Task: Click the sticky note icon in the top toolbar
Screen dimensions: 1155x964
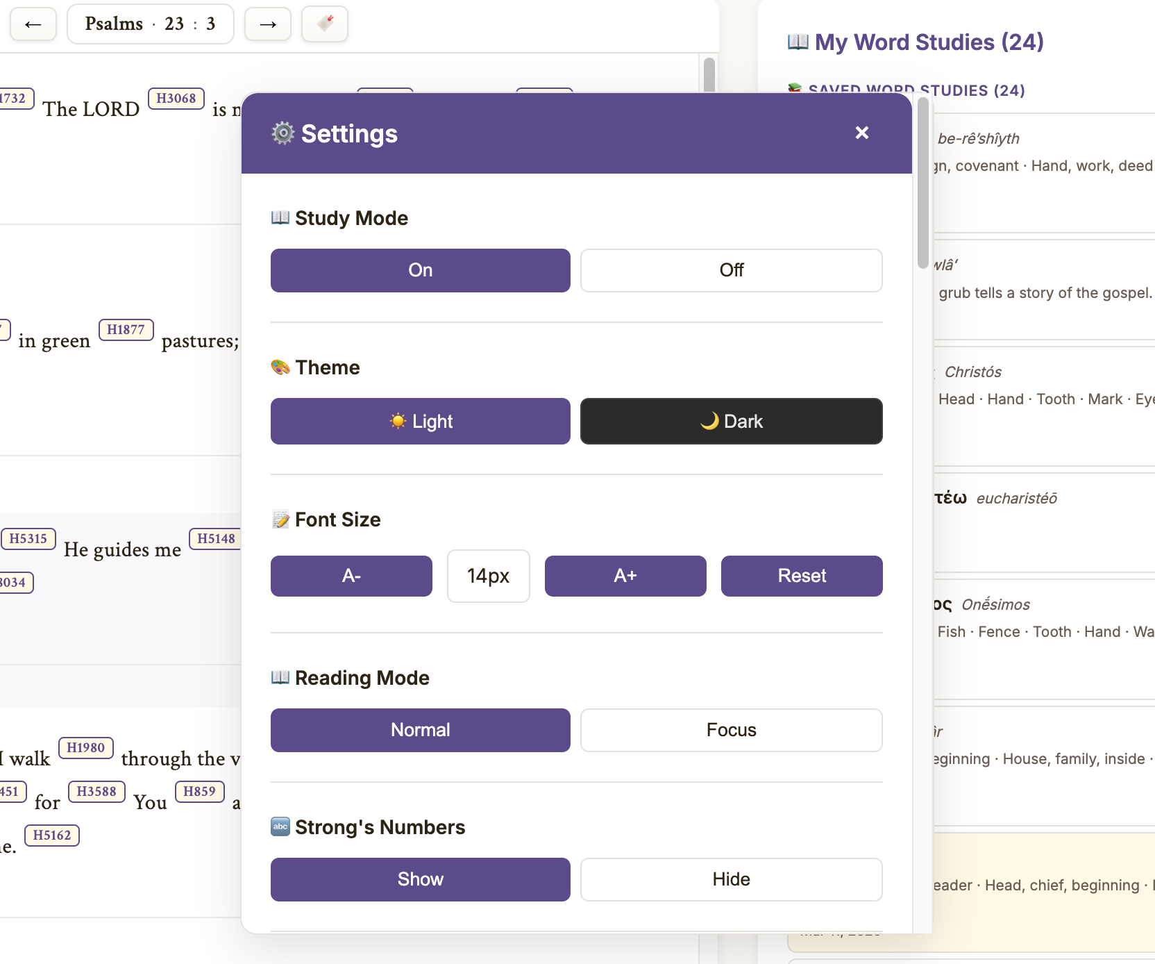Action: (324, 24)
